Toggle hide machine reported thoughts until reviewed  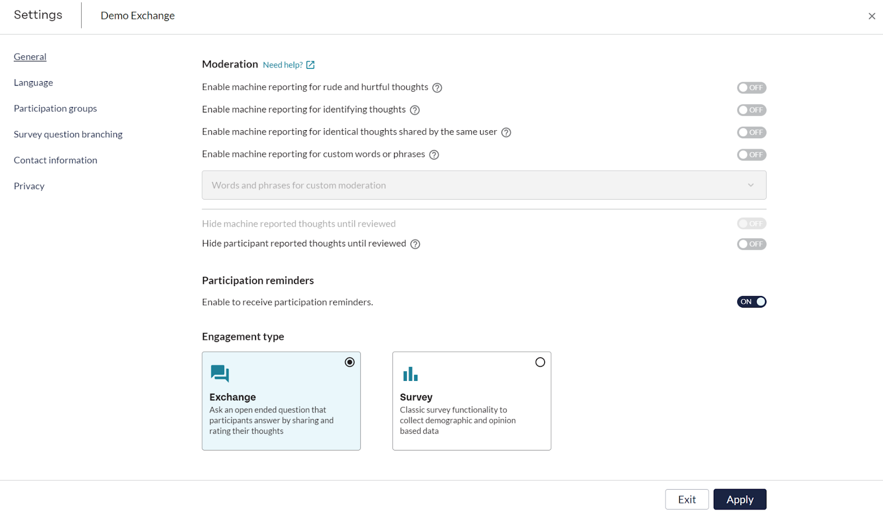pos(752,224)
